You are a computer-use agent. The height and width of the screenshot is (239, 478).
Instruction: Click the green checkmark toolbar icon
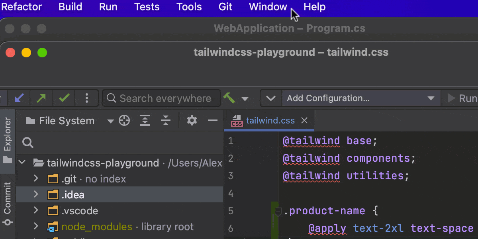(x=64, y=98)
